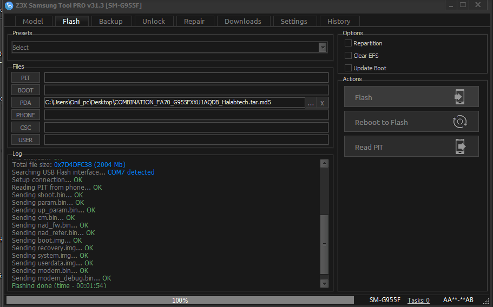Click the PIT file button
The width and height of the screenshot is (493, 307).
25,77
